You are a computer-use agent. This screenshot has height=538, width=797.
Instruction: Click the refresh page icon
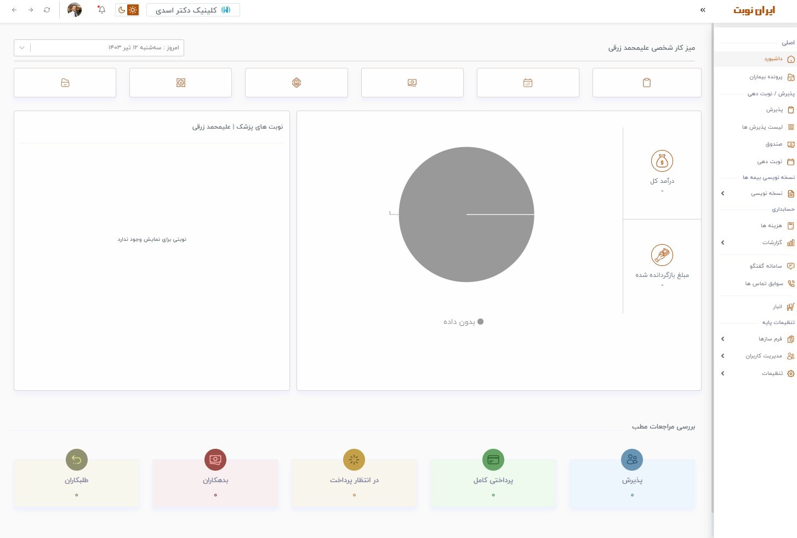(47, 10)
